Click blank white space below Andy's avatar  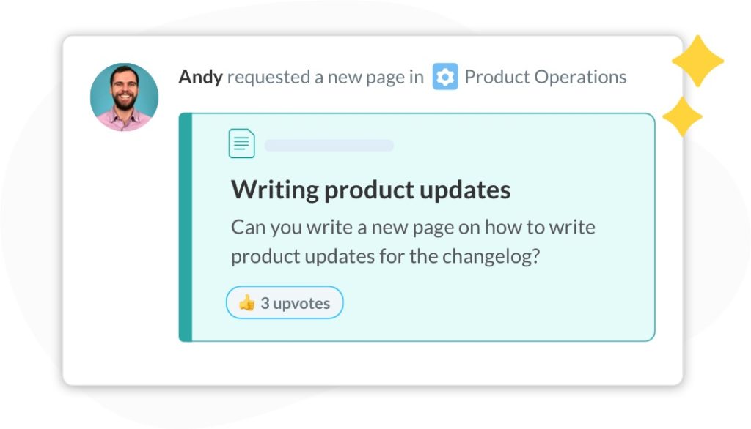[124, 239]
